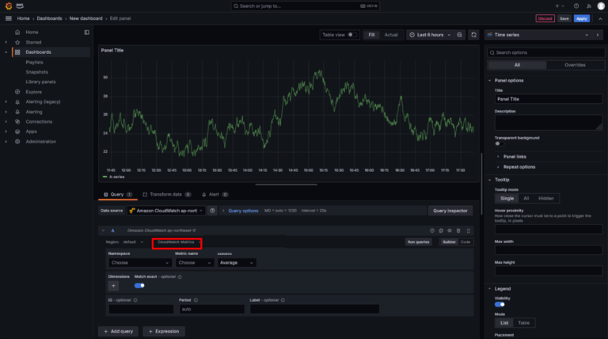Add a dimension with plus button
This screenshot has height=339, width=608.
pos(113,286)
